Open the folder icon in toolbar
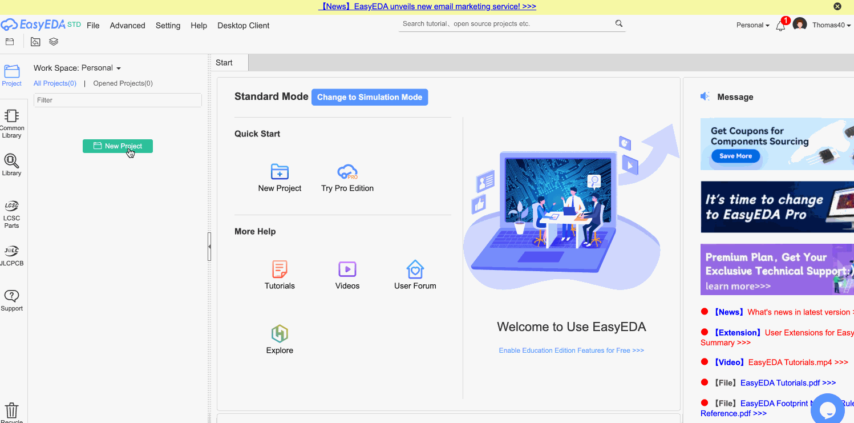This screenshot has height=423, width=854. pos(10,42)
